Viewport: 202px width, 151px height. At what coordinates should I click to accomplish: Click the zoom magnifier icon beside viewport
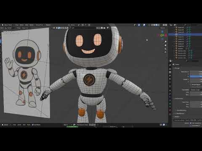(165, 42)
